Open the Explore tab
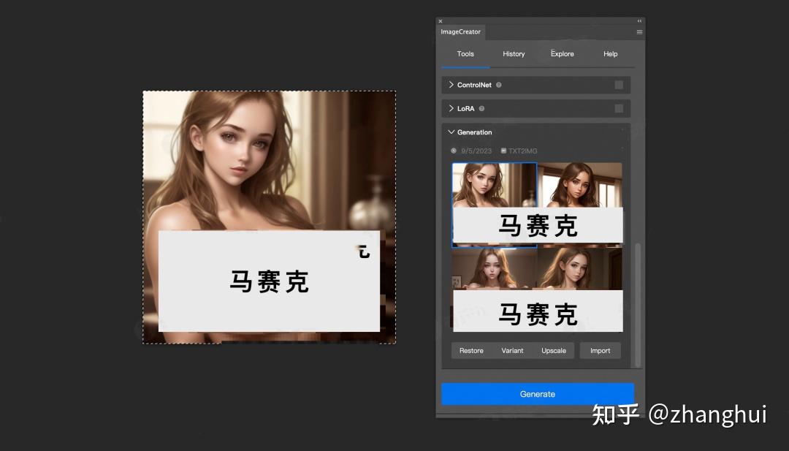Viewport: 789px width, 451px height. (x=562, y=53)
